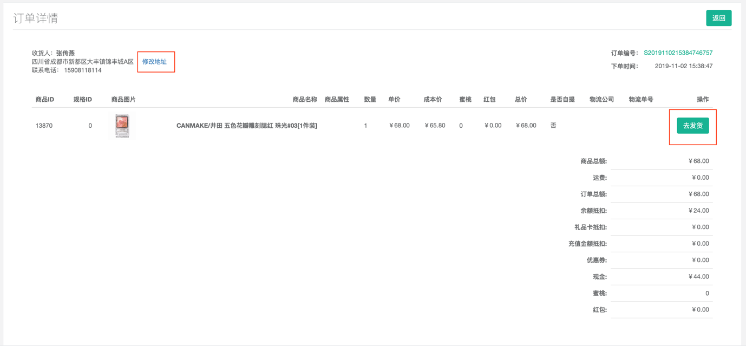Click the 商品ID column header
Viewport: 746px width, 346px height.
click(x=44, y=100)
